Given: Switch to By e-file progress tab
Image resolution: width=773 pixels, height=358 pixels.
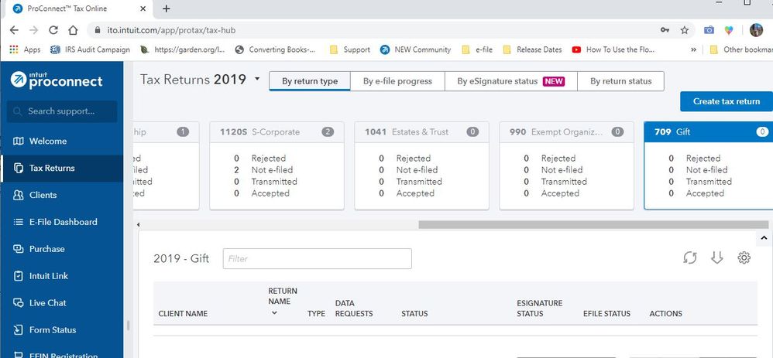Looking at the screenshot, I should (397, 81).
